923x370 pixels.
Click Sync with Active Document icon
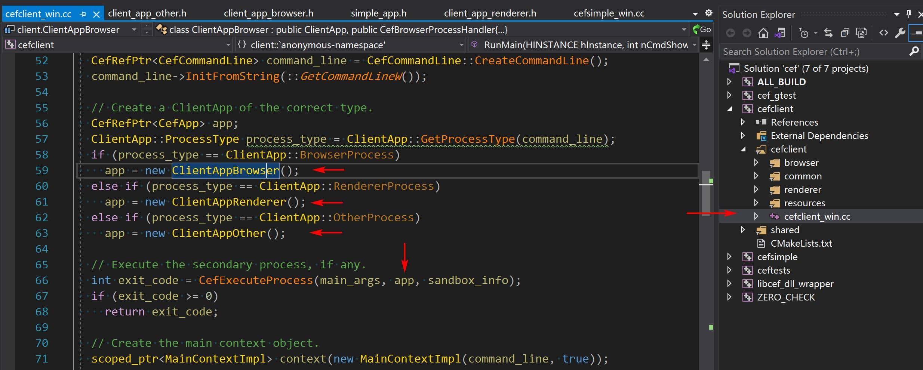click(x=828, y=33)
